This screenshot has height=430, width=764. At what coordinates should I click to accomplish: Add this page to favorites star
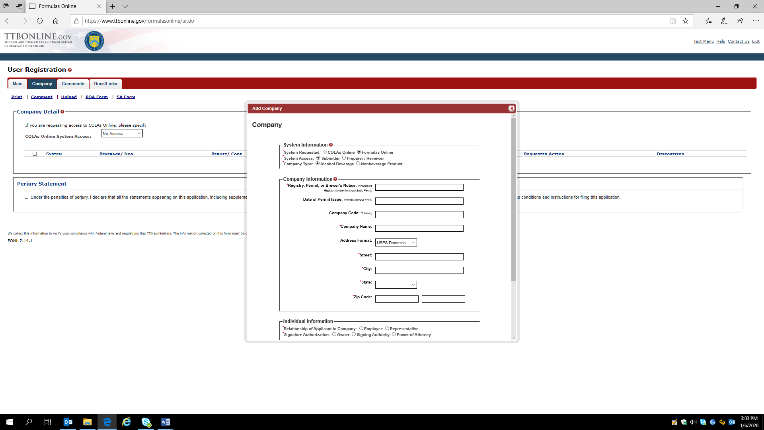point(685,21)
